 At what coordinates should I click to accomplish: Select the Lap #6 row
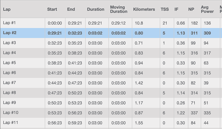111,73
